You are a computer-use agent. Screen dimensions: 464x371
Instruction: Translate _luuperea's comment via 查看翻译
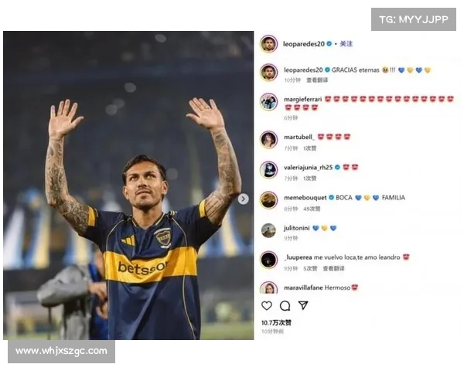(333, 268)
